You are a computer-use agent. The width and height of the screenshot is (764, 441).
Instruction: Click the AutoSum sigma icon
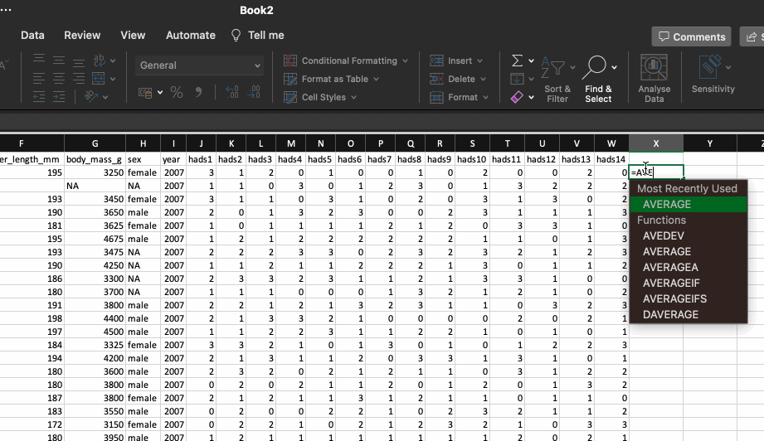518,61
